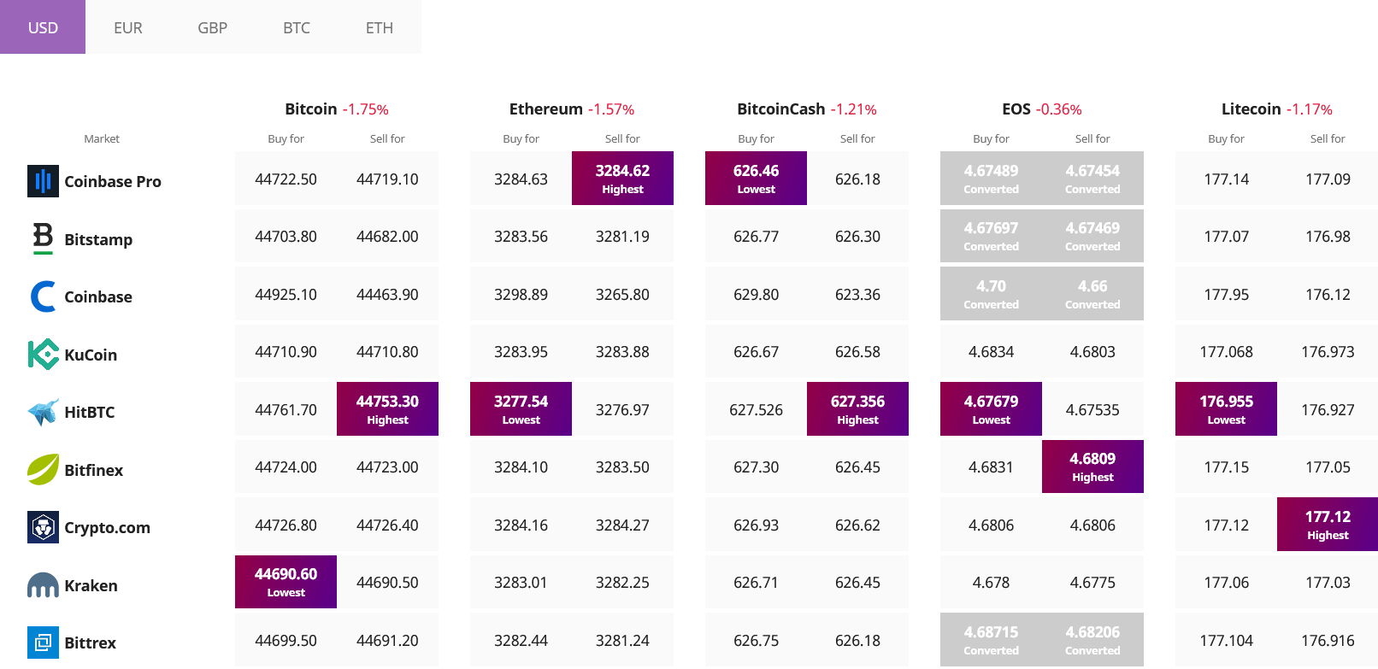Select the GBP currency tab
The image size is (1378, 669).
(212, 27)
